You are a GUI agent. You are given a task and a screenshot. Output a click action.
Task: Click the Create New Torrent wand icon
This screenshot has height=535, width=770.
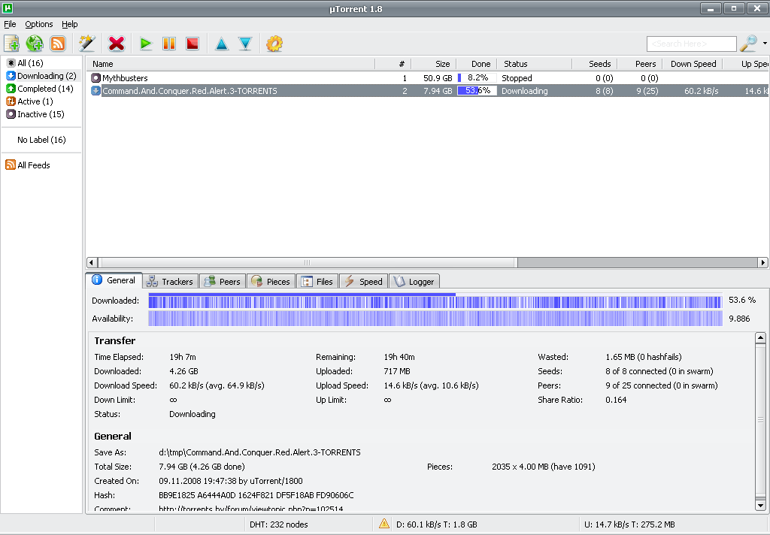(x=87, y=44)
